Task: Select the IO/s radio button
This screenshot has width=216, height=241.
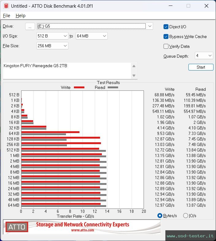Action: 186,216
